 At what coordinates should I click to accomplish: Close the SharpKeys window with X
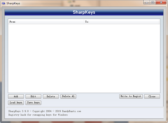coord(161,2)
